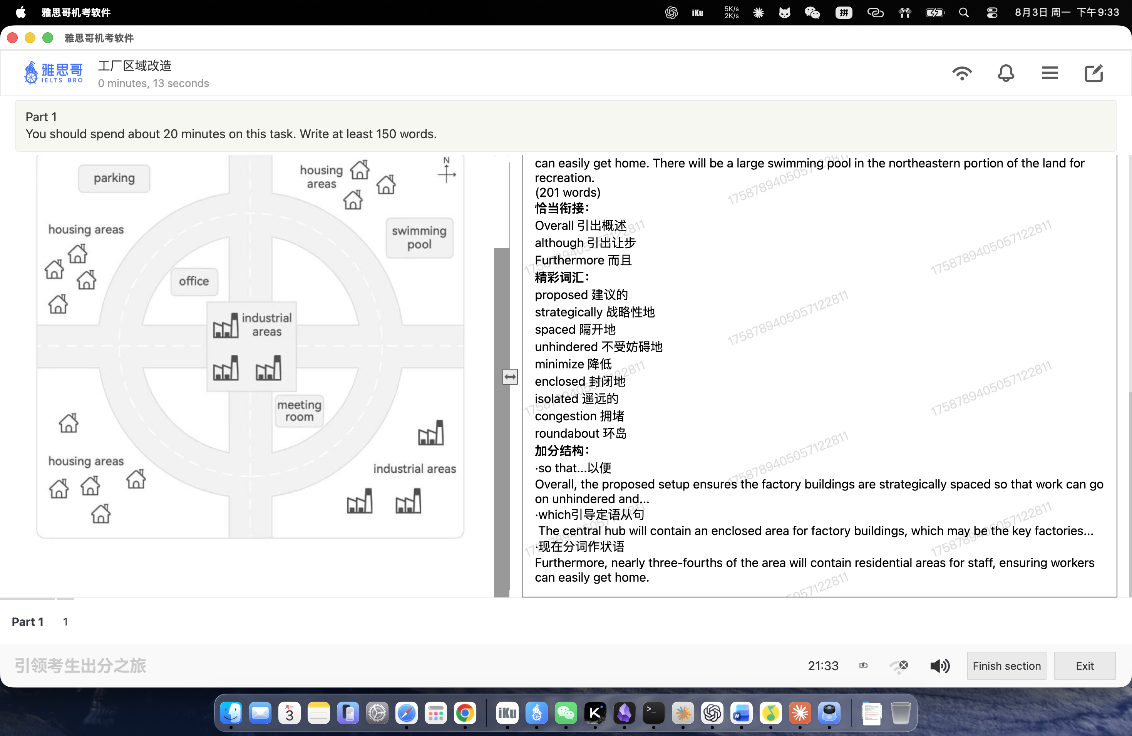
Task: Click the left pane vertical scrollbar
Action: point(501,422)
